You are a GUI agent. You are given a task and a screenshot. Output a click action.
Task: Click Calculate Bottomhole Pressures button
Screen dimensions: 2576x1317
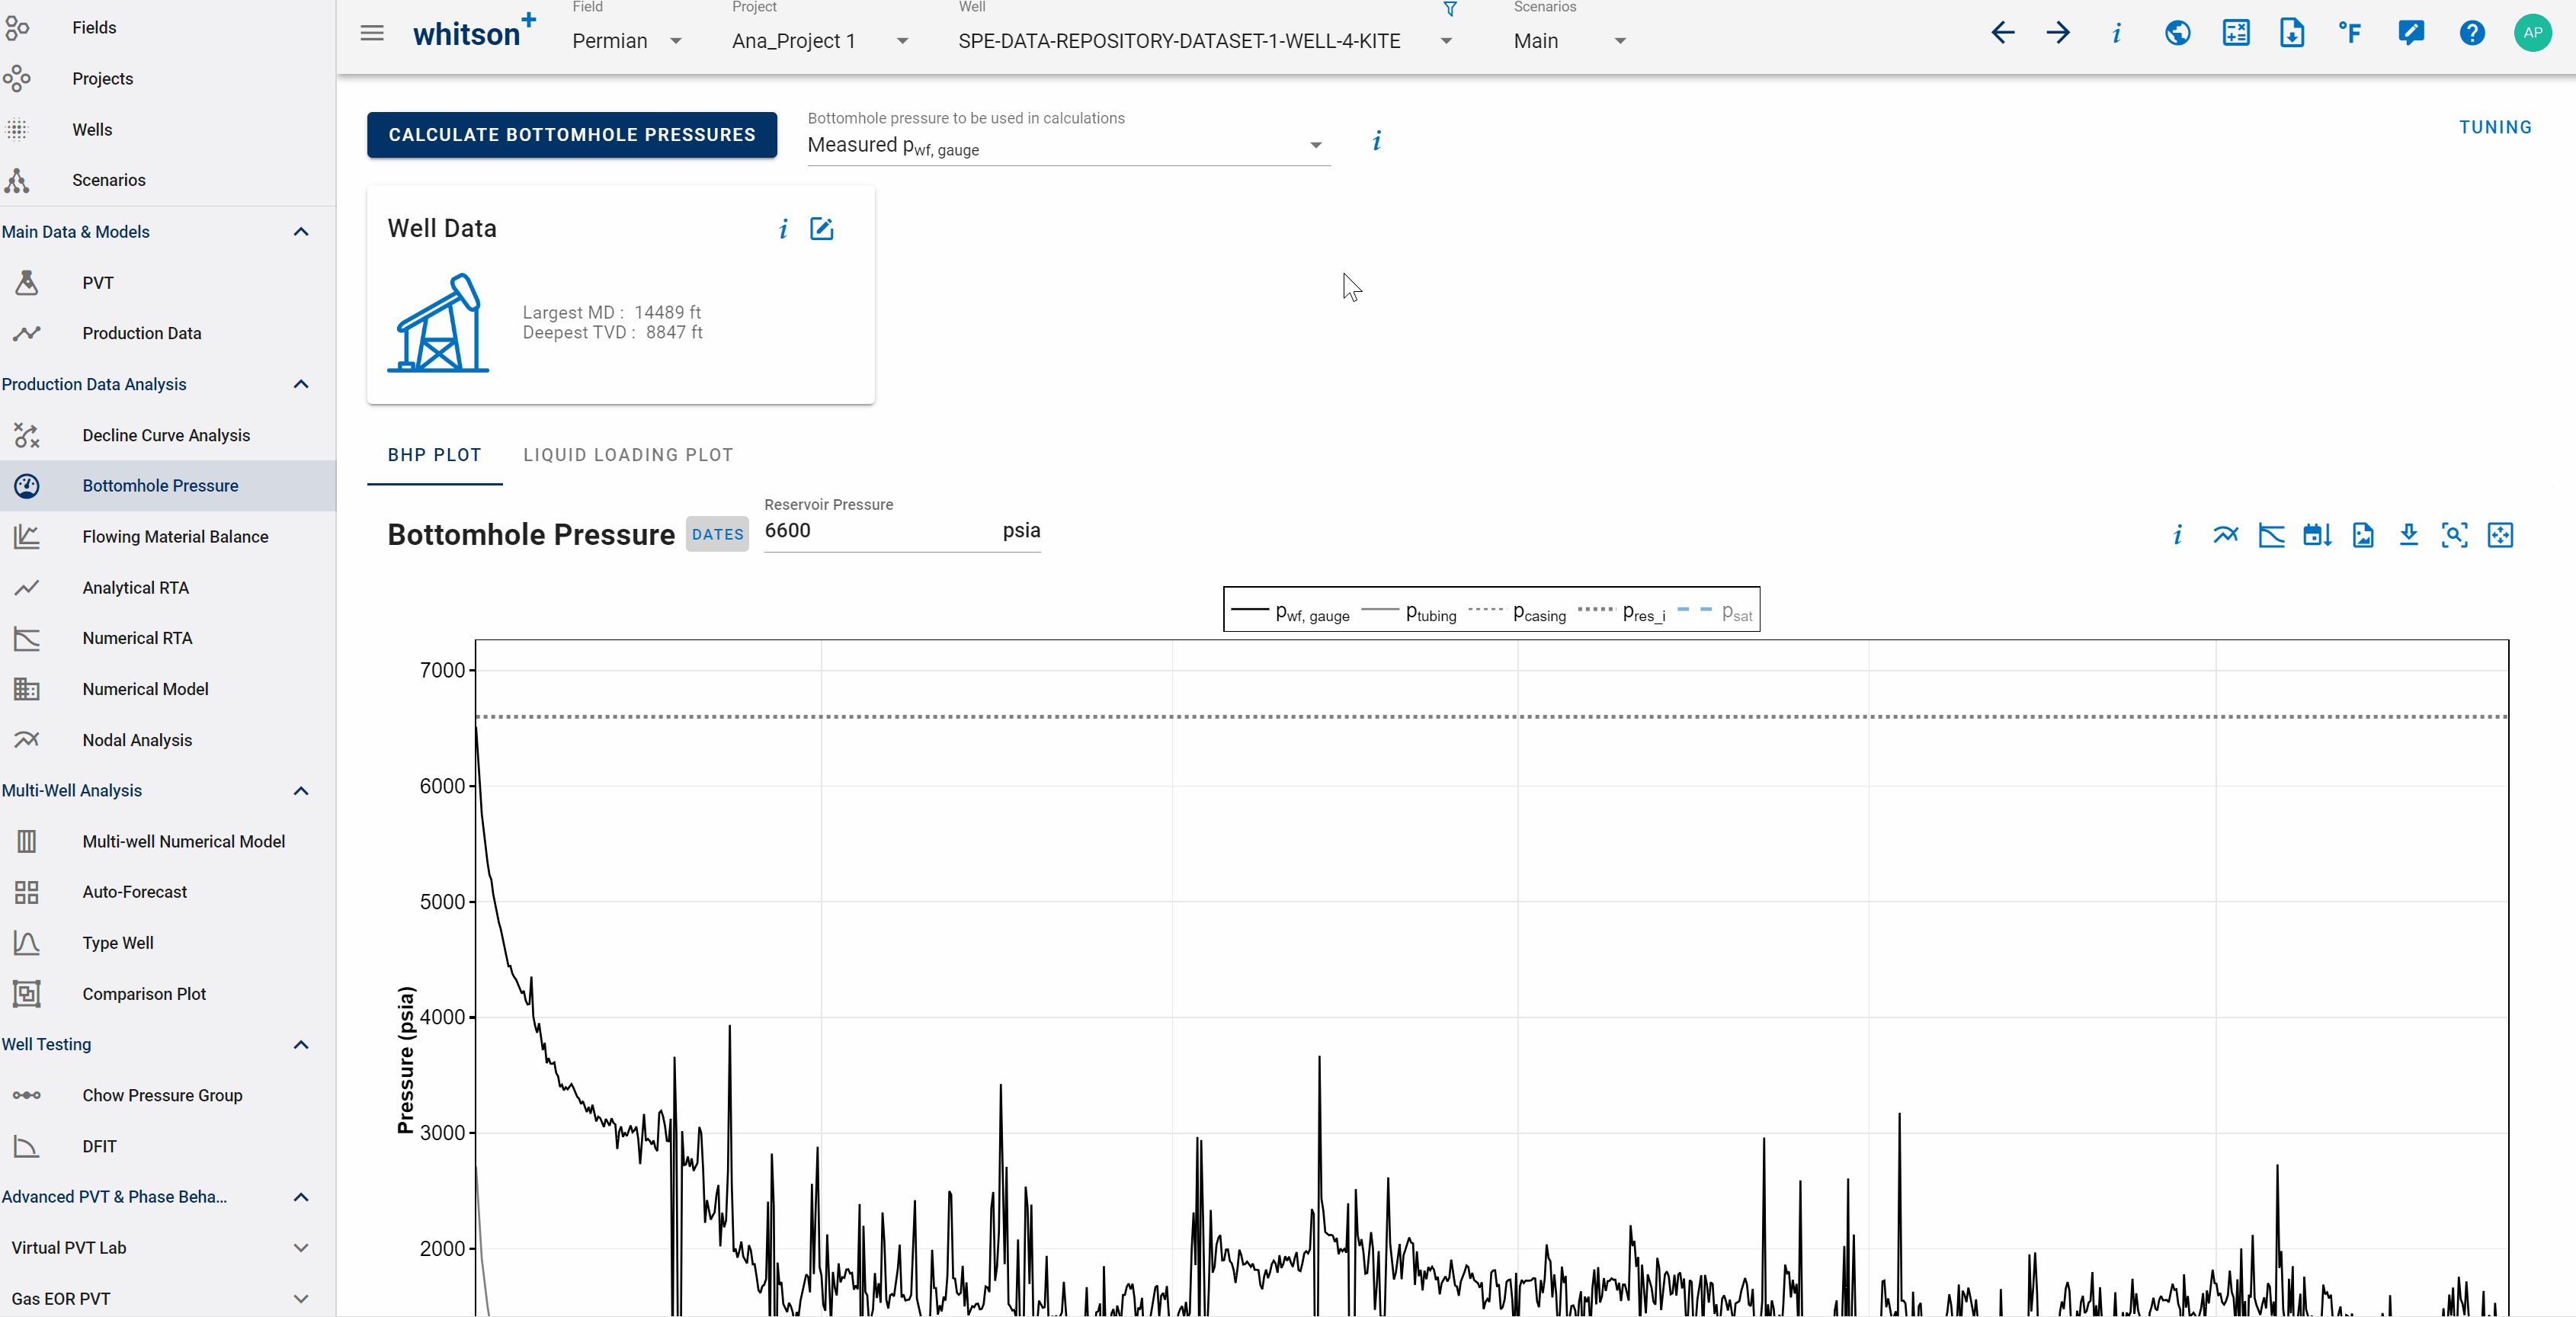(571, 133)
